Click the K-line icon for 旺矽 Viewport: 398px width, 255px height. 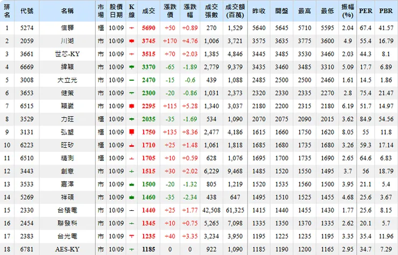point(131,145)
